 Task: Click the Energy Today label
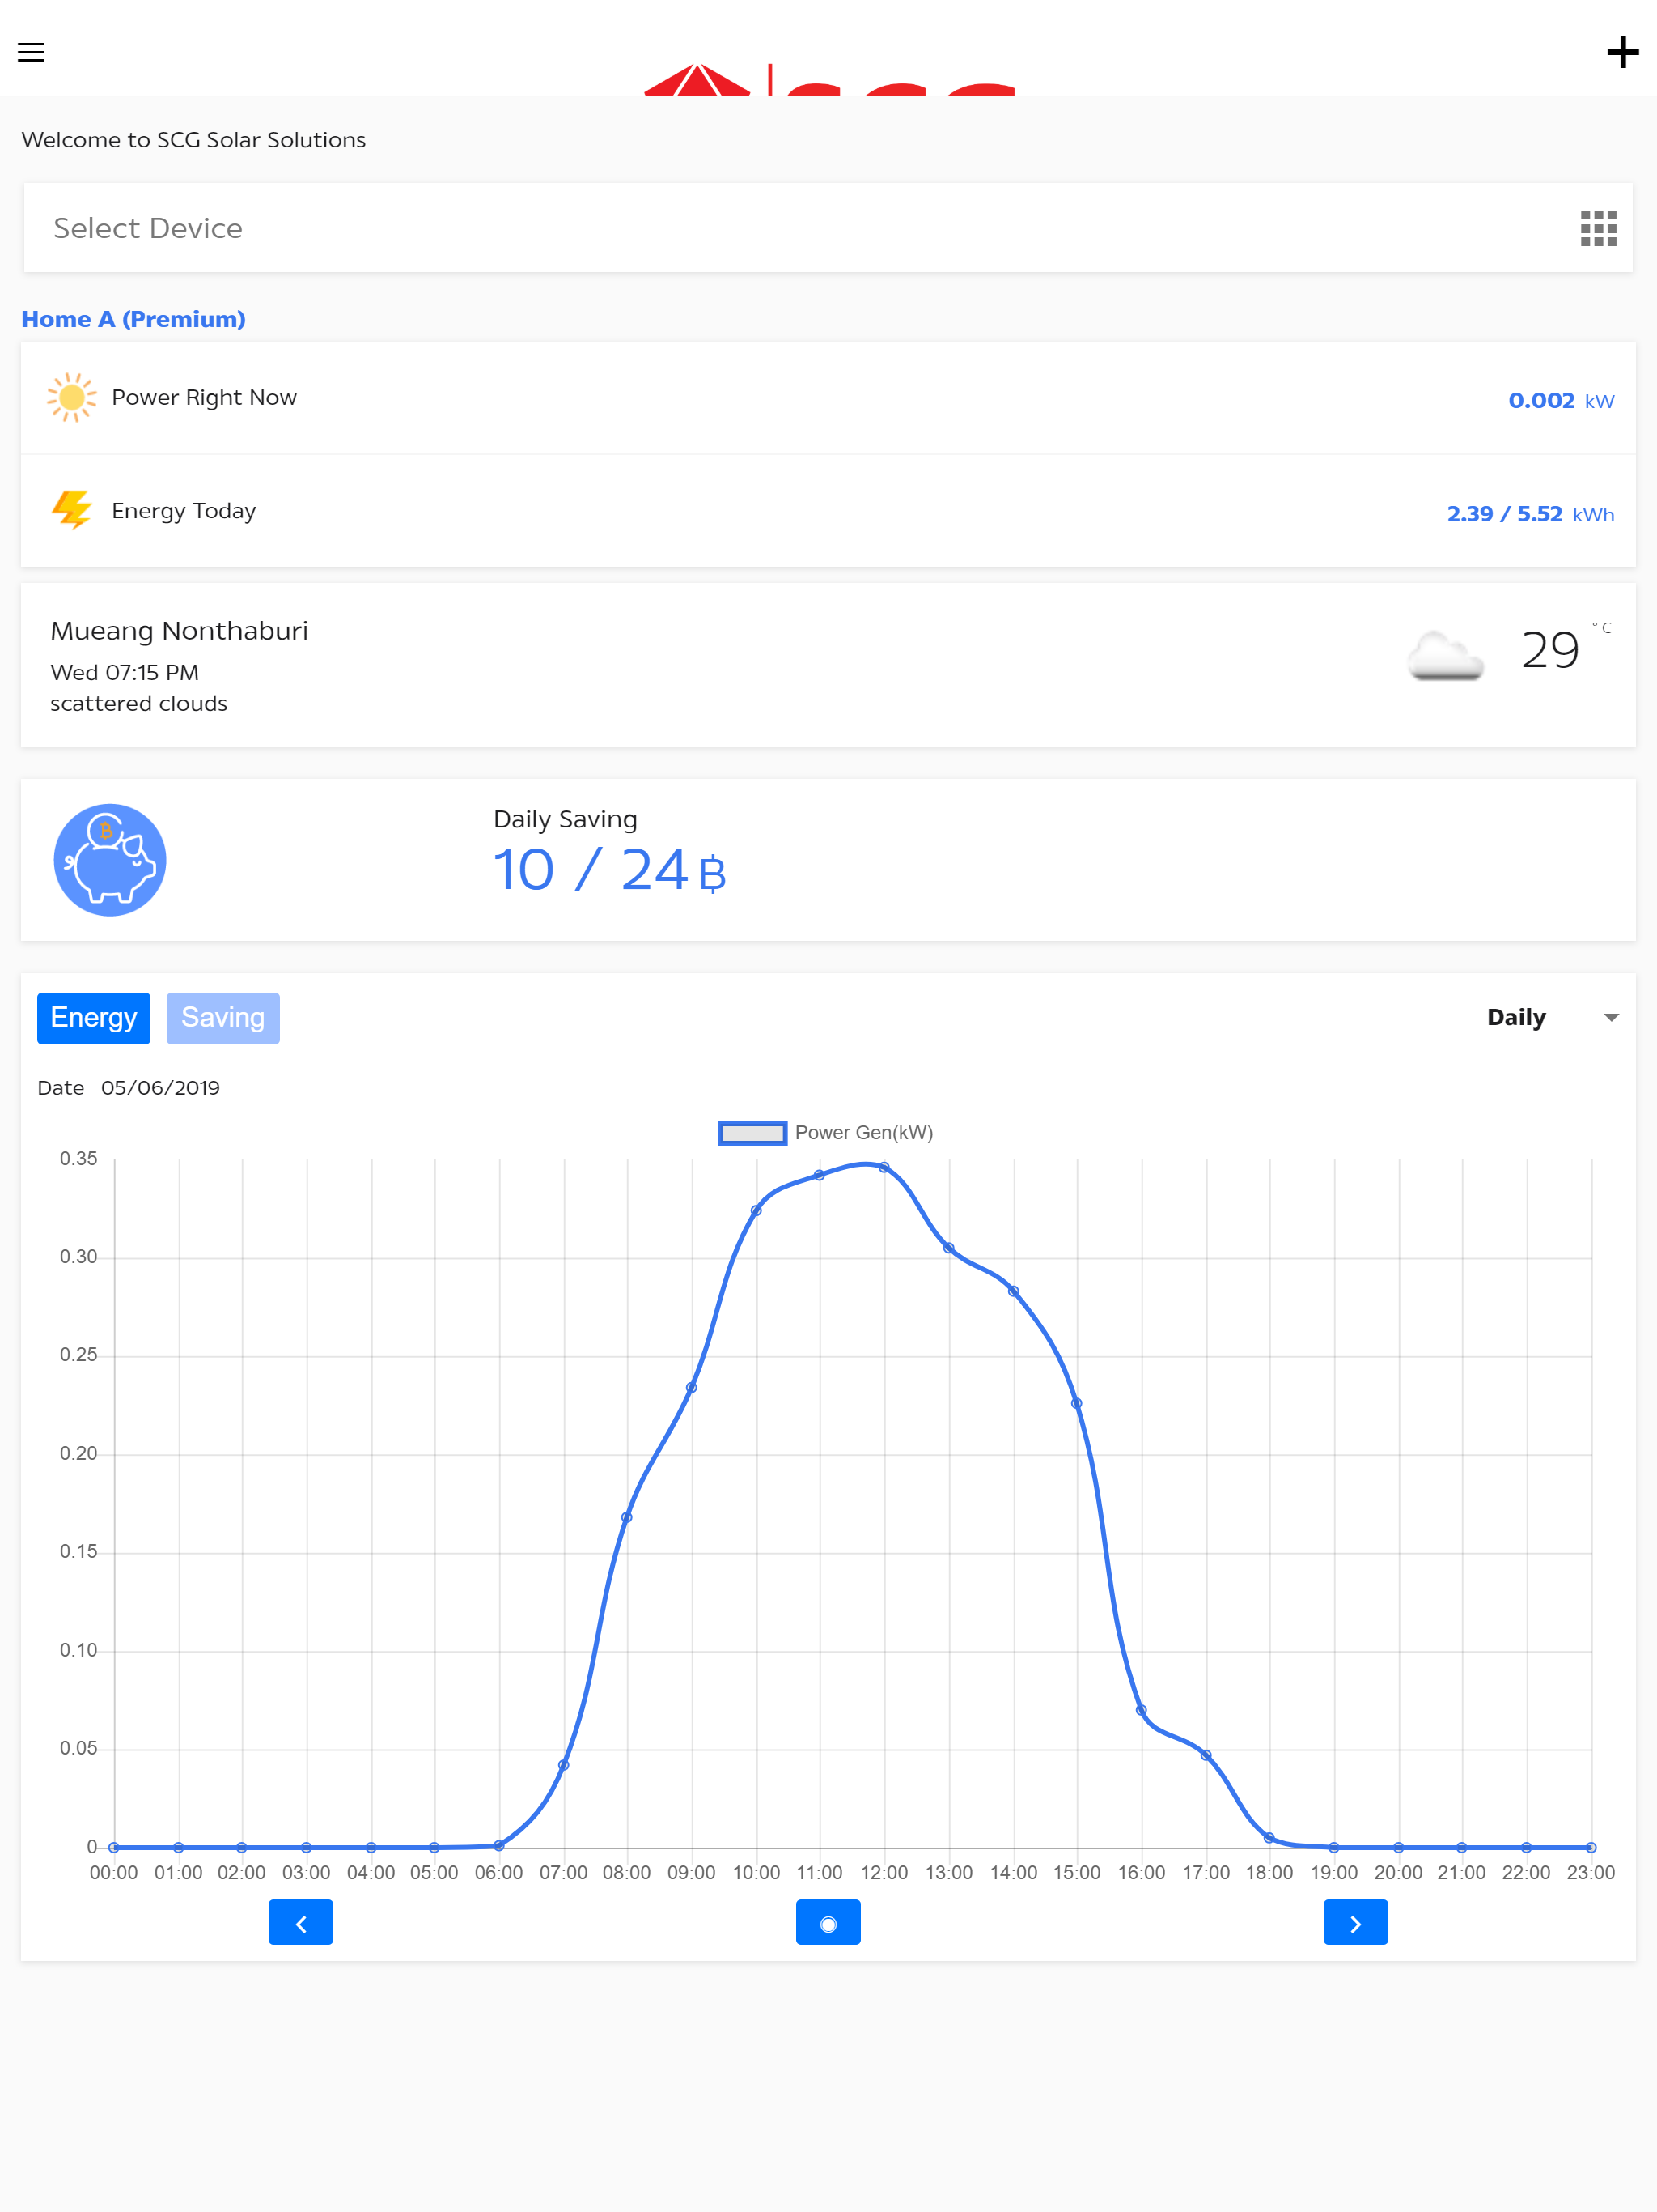pos(184,511)
